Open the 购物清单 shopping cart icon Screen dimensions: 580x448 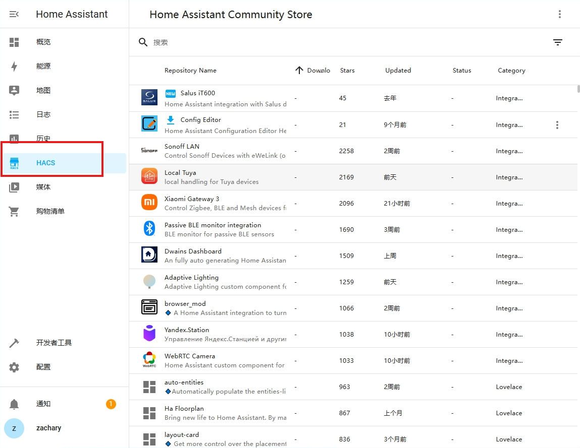click(x=14, y=212)
